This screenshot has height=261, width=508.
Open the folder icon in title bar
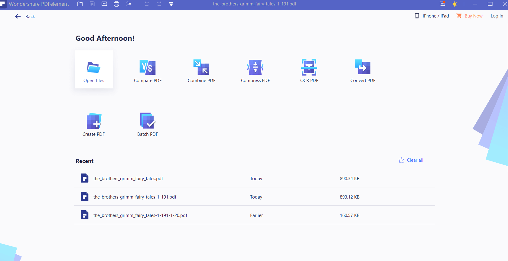pyautogui.click(x=80, y=4)
